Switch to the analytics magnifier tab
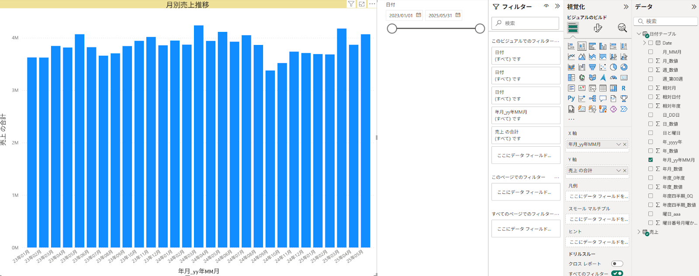Screen dimensions: 699x276 (x=623, y=28)
